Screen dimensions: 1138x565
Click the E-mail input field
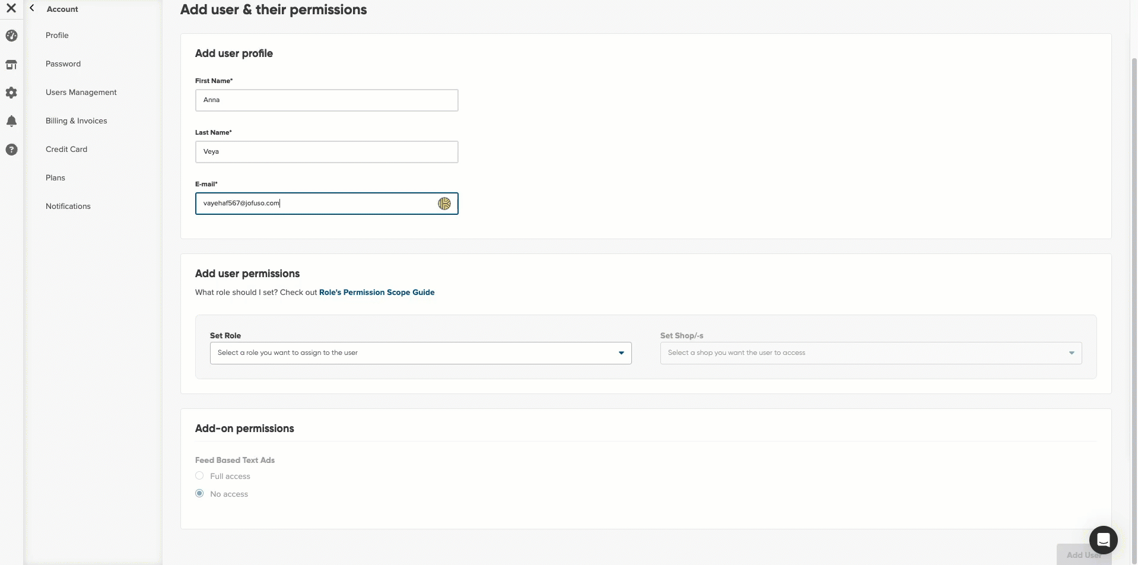click(x=326, y=204)
